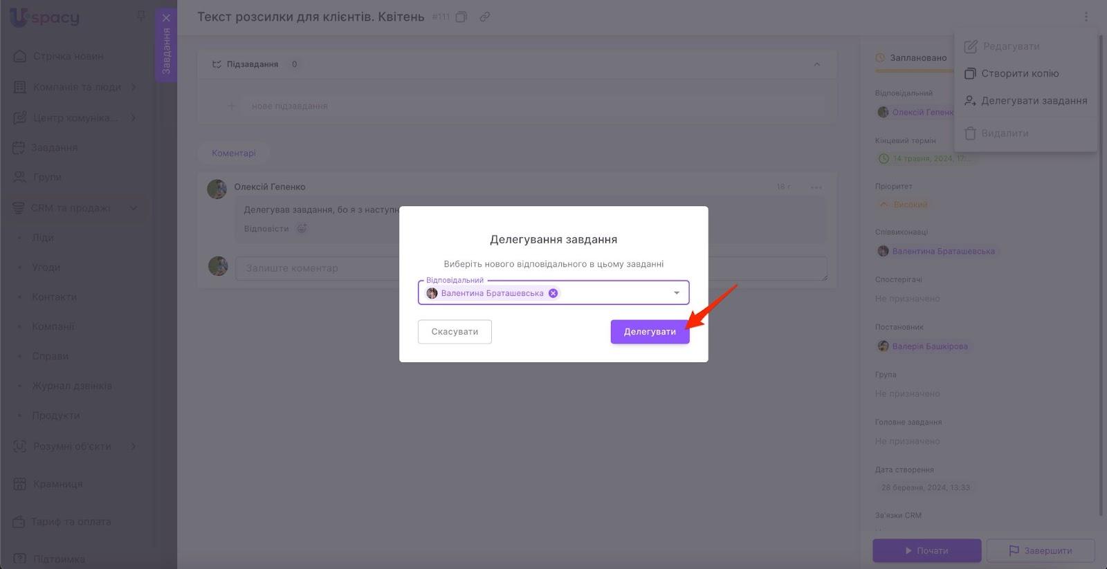Open Валентина Браташевська under Співвиконавці
Viewport: 1107px width, 569px height.
(x=936, y=251)
